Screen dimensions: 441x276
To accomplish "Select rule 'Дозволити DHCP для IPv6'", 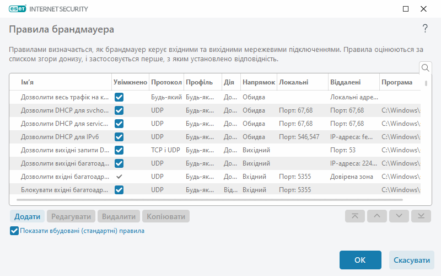I will point(60,137).
